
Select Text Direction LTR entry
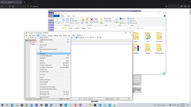point(53,94)
